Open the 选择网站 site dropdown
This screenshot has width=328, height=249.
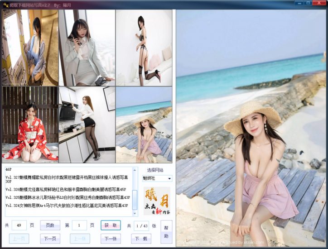(x=157, y=178)
